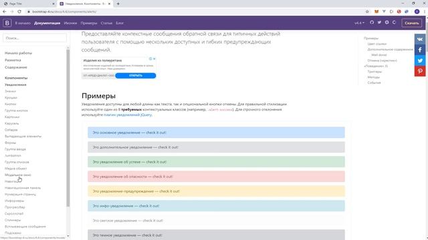
Task: Open the MetaMask fox extension
Action: click(377, 11)
